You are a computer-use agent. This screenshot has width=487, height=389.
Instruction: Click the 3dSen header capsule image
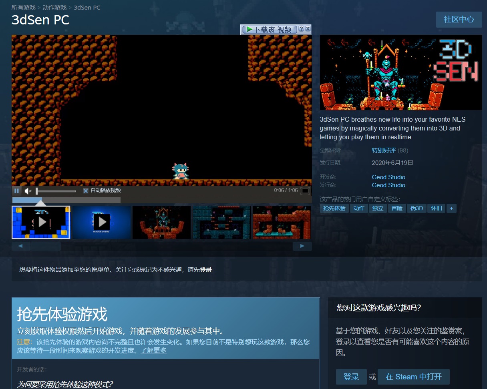(x=401, y=72)
